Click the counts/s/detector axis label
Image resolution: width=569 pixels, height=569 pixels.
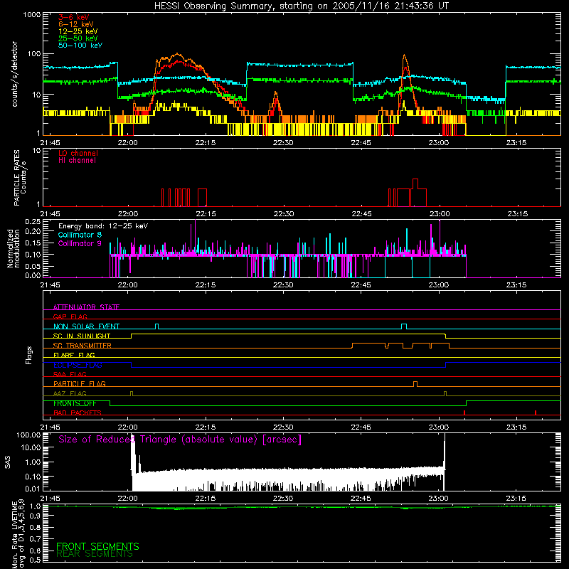[15, 75]
